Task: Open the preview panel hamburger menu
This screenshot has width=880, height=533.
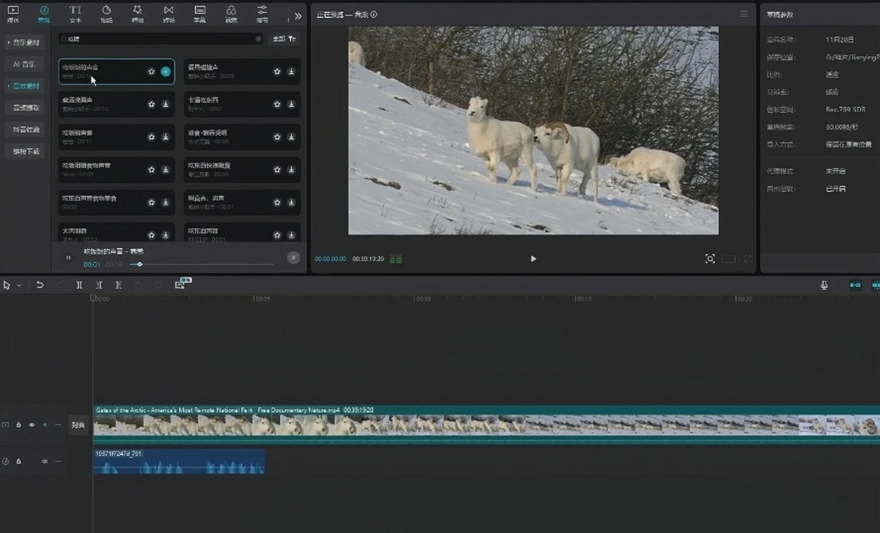Action: tap(744, 14)
